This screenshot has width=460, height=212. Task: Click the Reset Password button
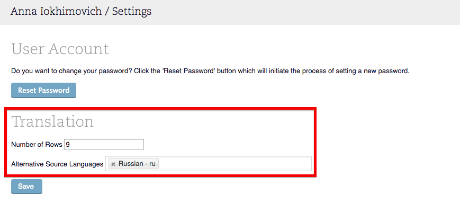(x=43, y=91)
